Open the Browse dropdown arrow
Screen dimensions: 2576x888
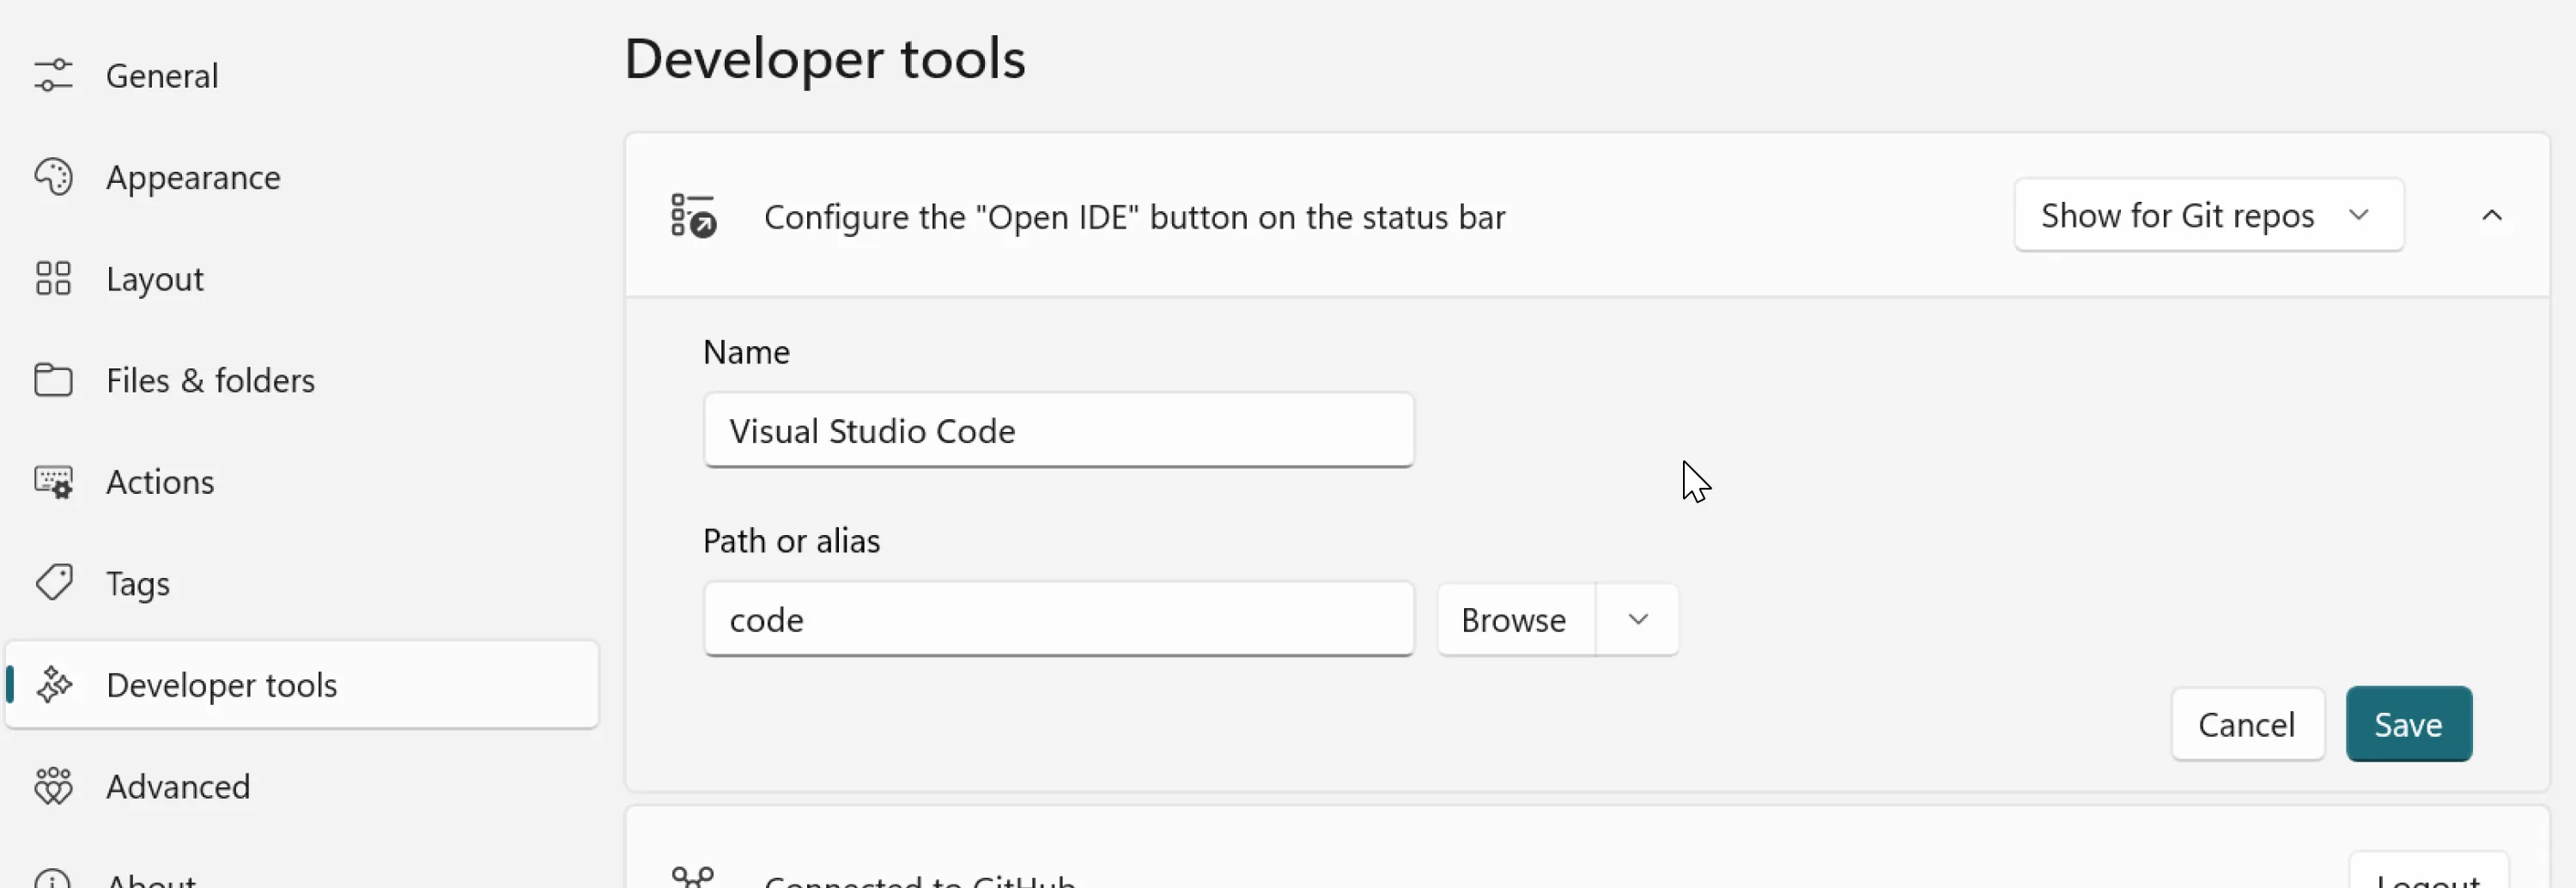(x=1636, y=619)
